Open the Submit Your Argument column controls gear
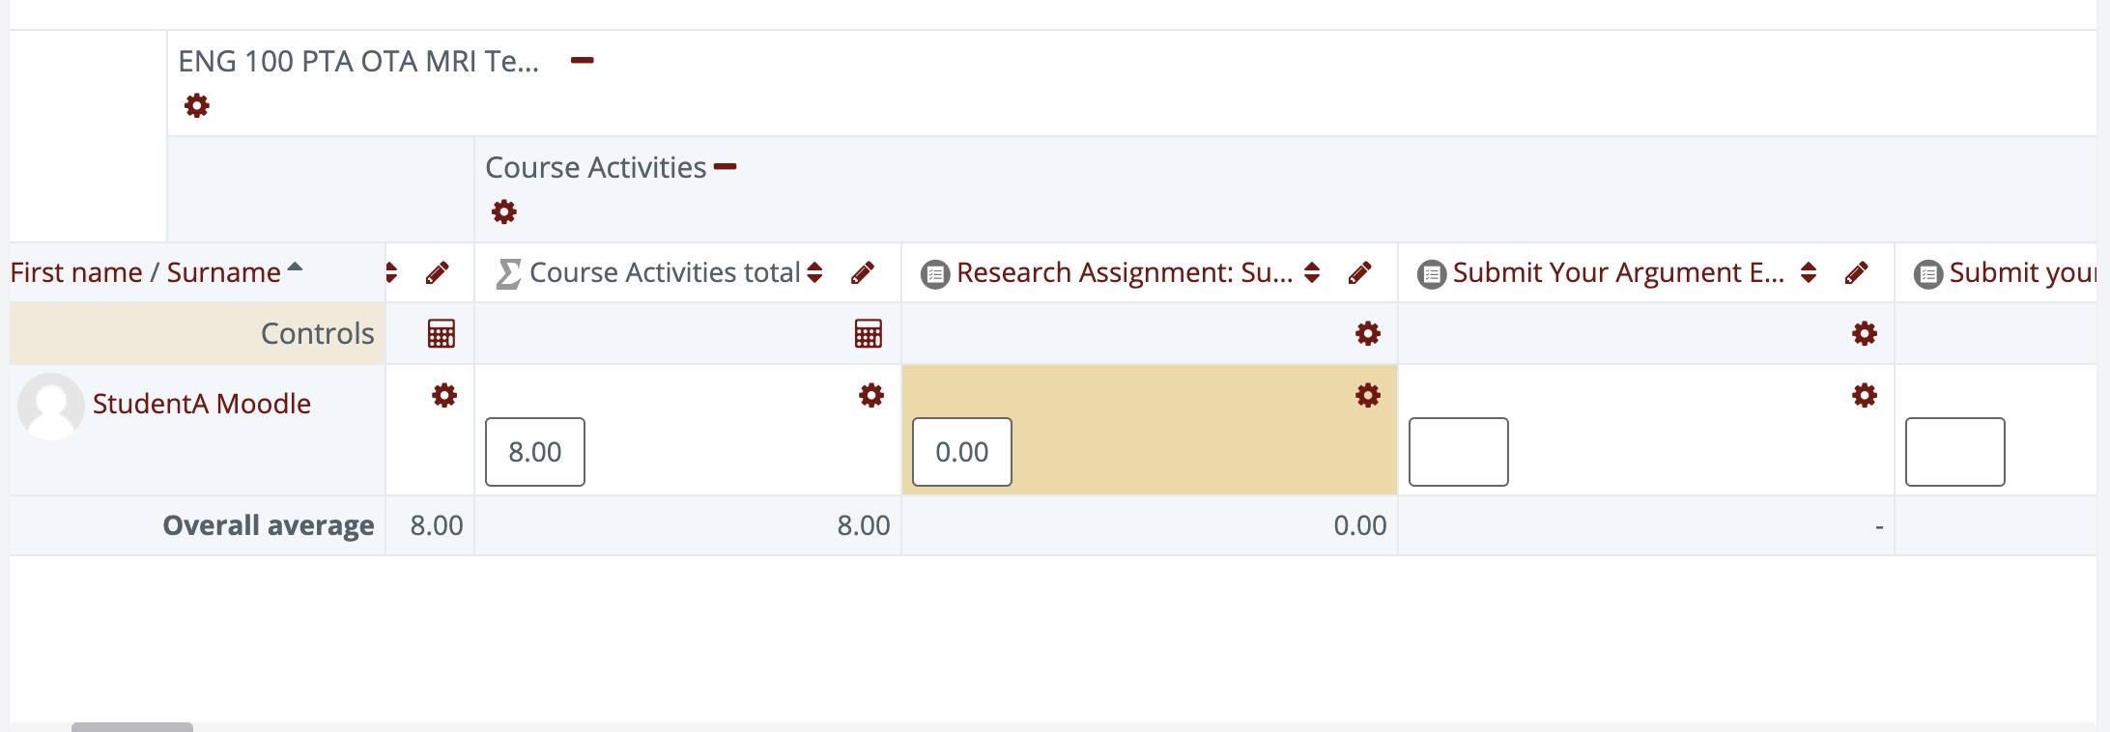Image resolution: width=2110 pixels, height=732 pixels. click(1864, 333)
